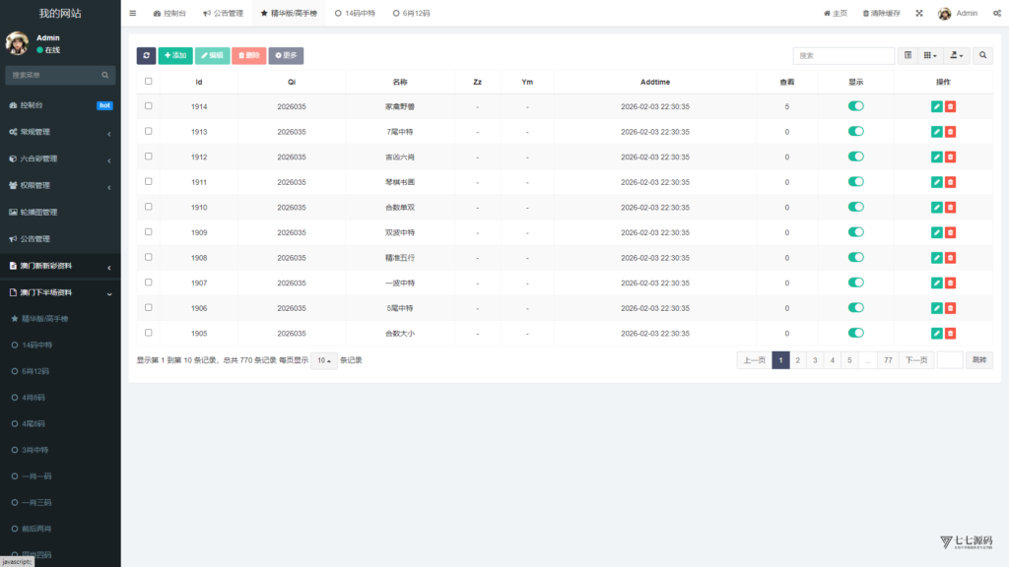Viewport: 1009px width, 567px height.
Task: Click the green 添加 add button
Action: [175, 55]
